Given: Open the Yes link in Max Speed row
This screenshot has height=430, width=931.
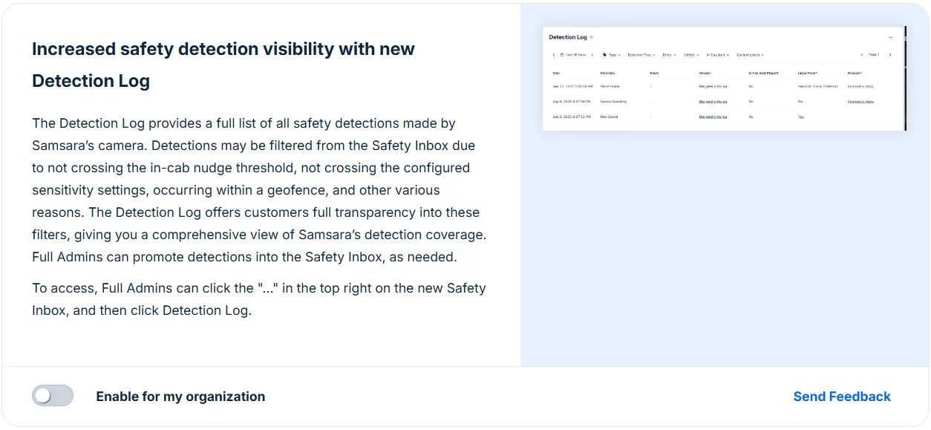Looking at the screenshot, I should 800,117.
